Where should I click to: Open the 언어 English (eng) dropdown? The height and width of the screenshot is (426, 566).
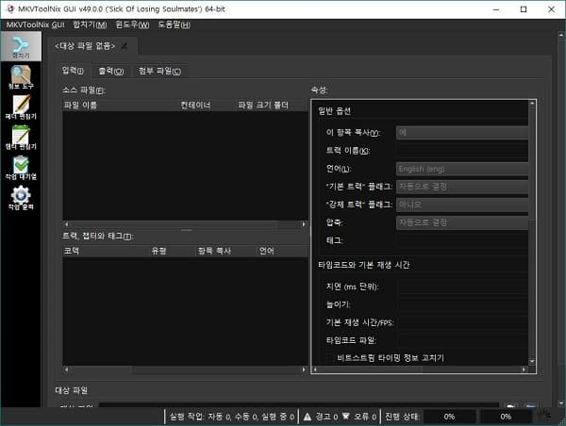(x=462, y=169)
